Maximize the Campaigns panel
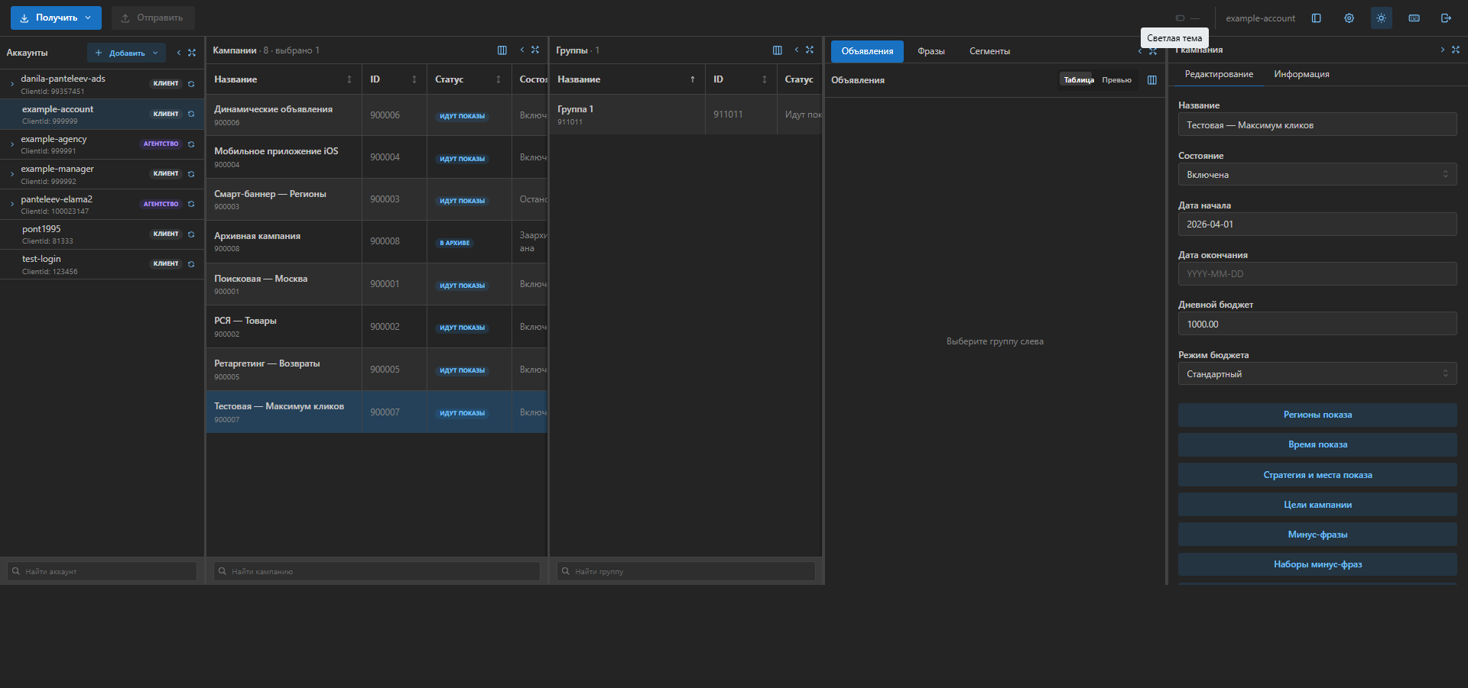The image size is (1468, 688). pyautogui.click(x=535, y=50)
